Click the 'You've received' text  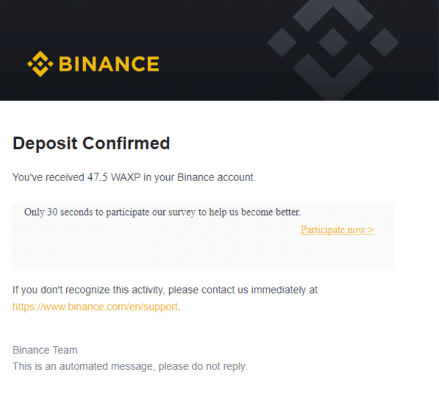tap(49, 177)
